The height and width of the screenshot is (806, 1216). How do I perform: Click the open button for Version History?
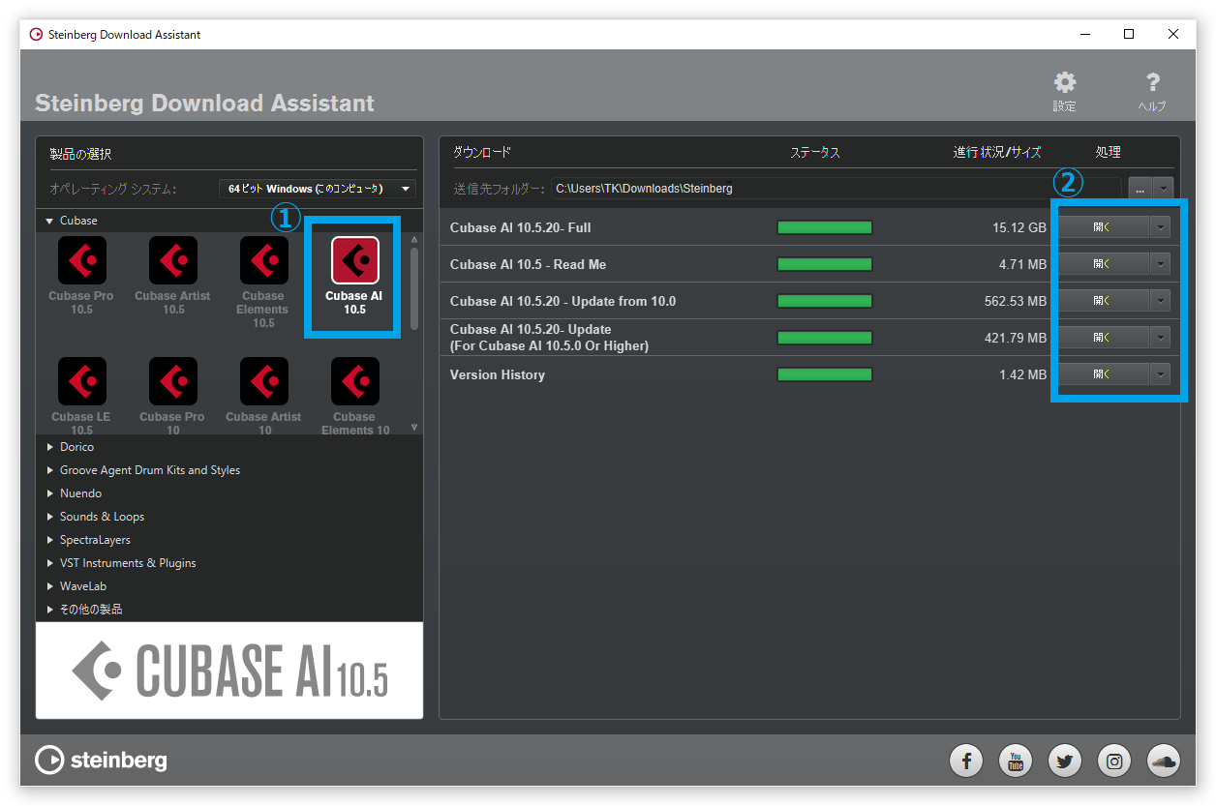pyautogui.click(x=1102, y=374)
